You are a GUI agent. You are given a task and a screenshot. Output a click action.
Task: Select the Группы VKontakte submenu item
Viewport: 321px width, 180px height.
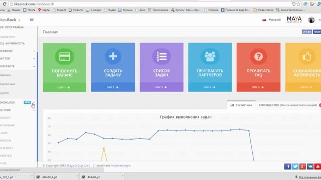[5, 93]
